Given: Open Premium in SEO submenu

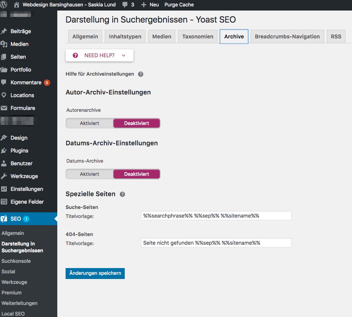Looking at the screenshot, I should pyautogui.click(x=12, y=293).
